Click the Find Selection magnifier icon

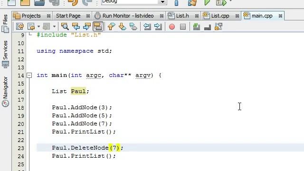[x=65, y=27]
